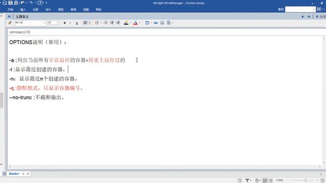Open highlight color dropdown arrow
This screenshot has width=326, height=183.
pos(130,23)
